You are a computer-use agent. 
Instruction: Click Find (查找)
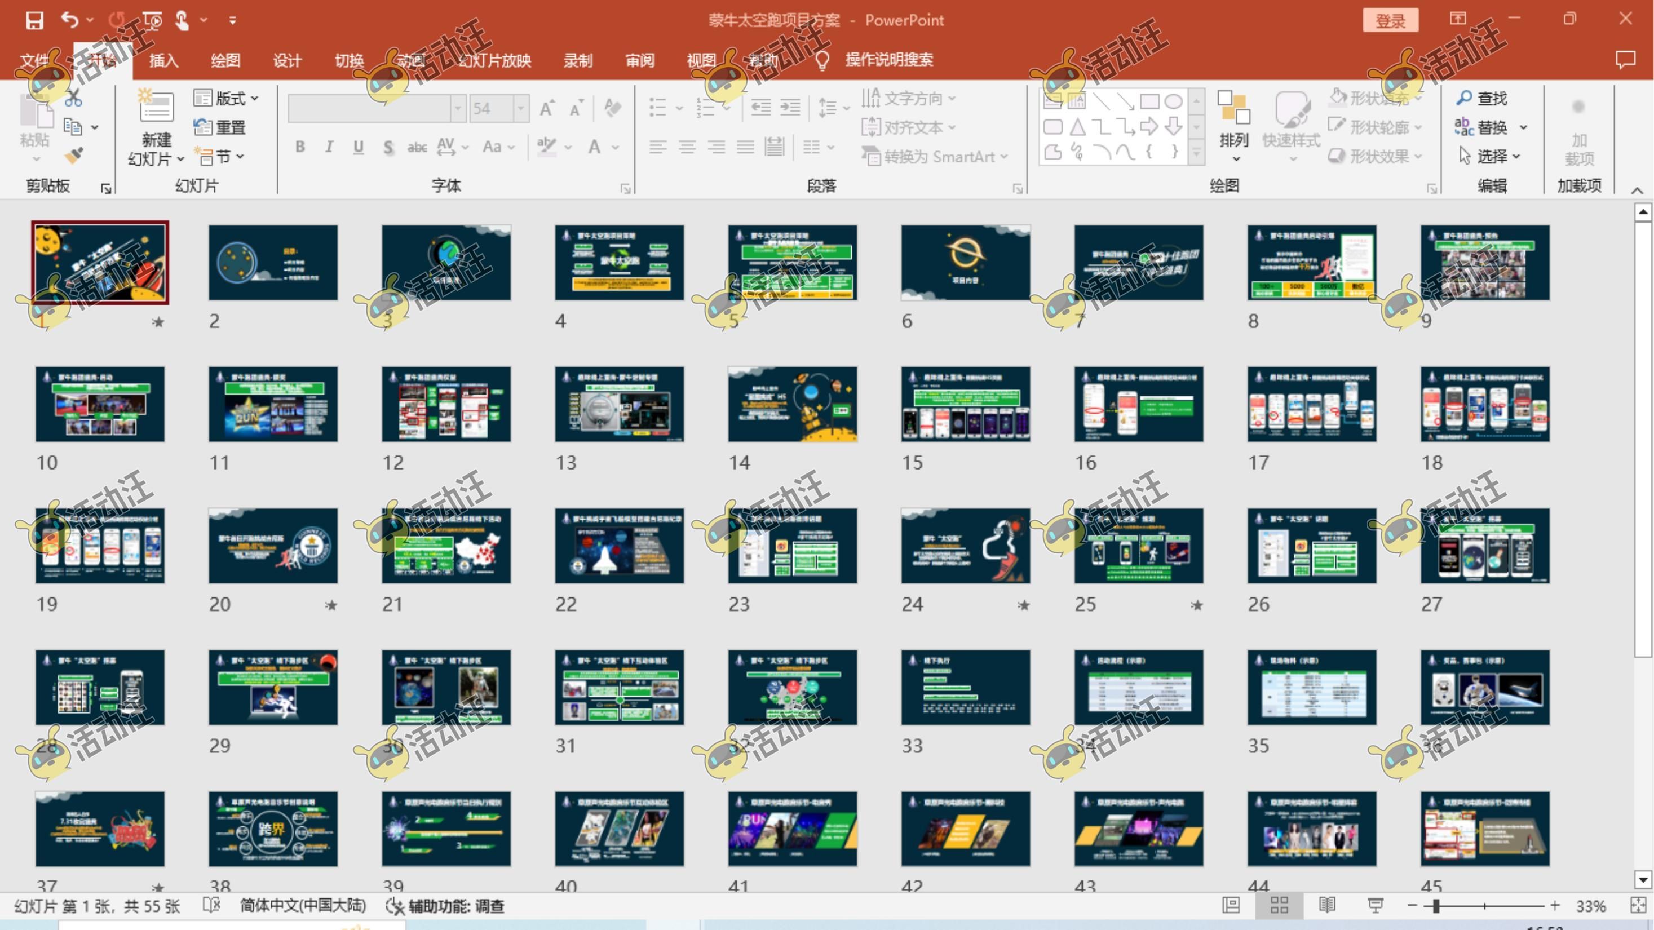click(1482, 98)
